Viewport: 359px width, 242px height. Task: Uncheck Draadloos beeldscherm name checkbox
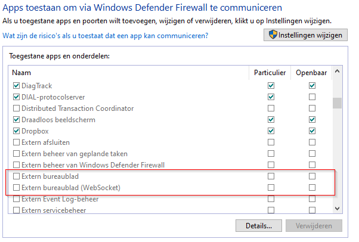16,120
